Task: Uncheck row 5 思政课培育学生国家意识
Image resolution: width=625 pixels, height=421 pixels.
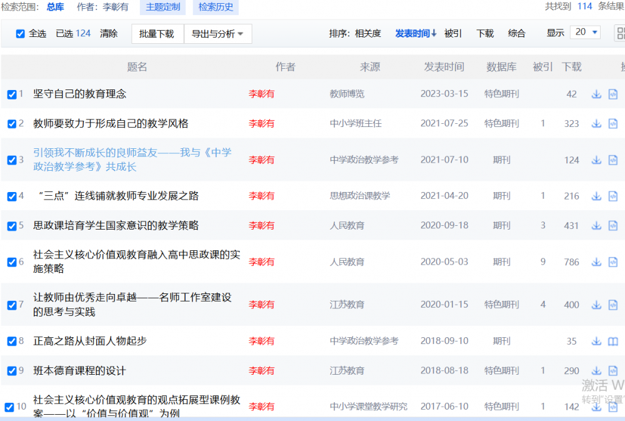Action: (x=12, y=226)
